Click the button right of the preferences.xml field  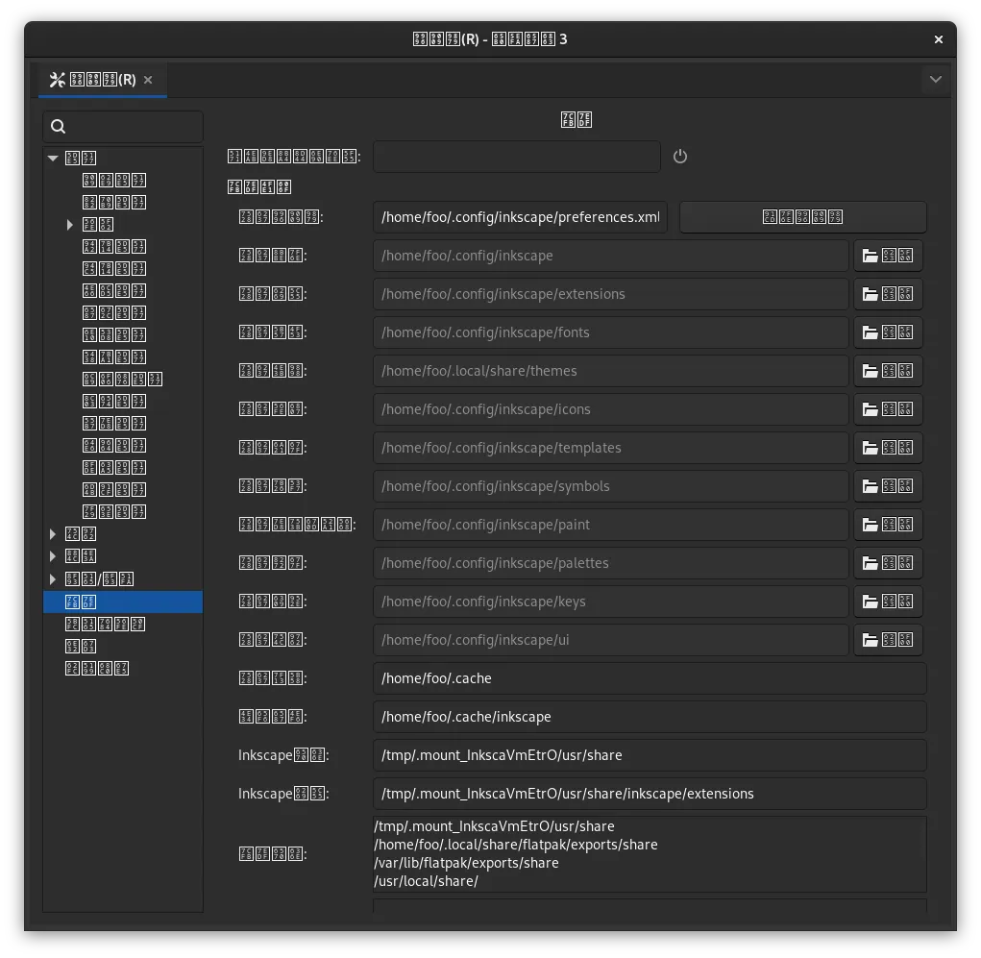(802, 217)
